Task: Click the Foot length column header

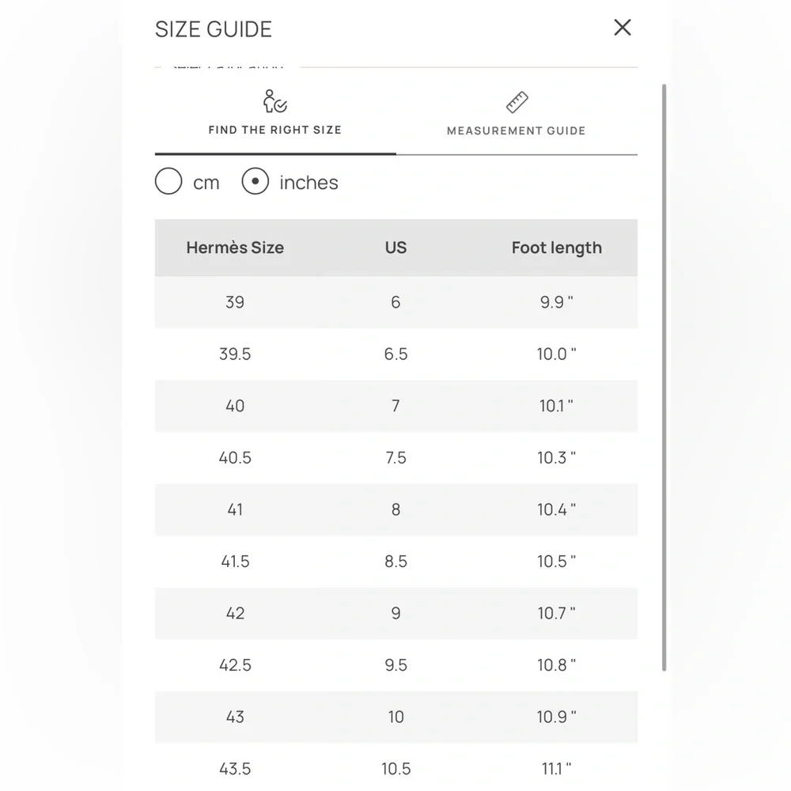Action: point(556,248)
